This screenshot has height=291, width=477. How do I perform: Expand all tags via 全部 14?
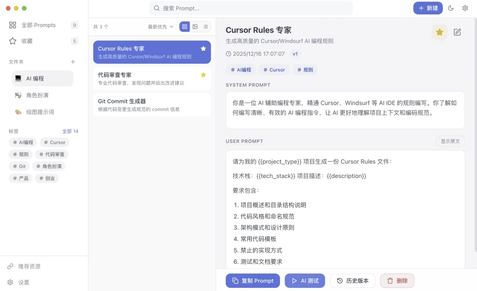tap(70, 131)
